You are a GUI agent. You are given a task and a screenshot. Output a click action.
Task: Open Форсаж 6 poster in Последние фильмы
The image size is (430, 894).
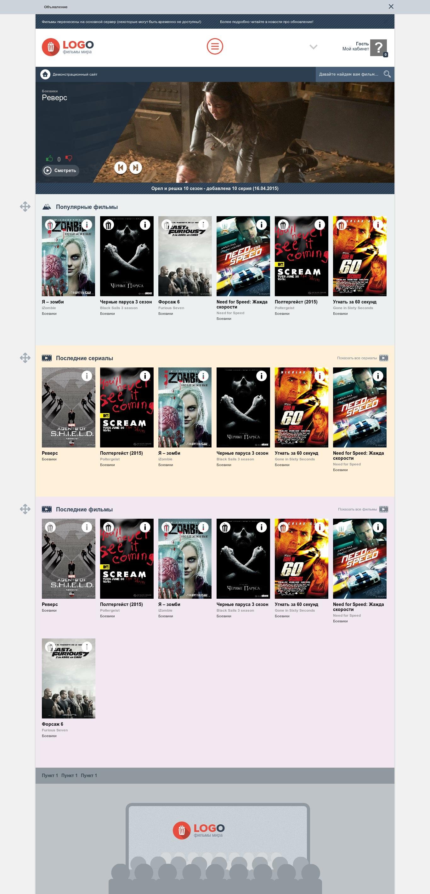69,678
